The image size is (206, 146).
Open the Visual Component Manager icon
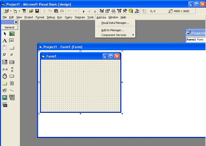[137, 11]
